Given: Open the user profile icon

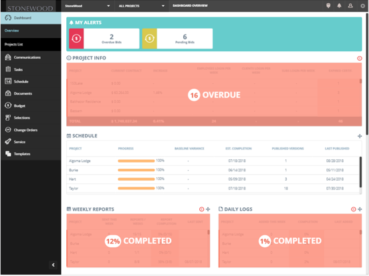Looking at the screenshot, I should click(x=350, y=6).
